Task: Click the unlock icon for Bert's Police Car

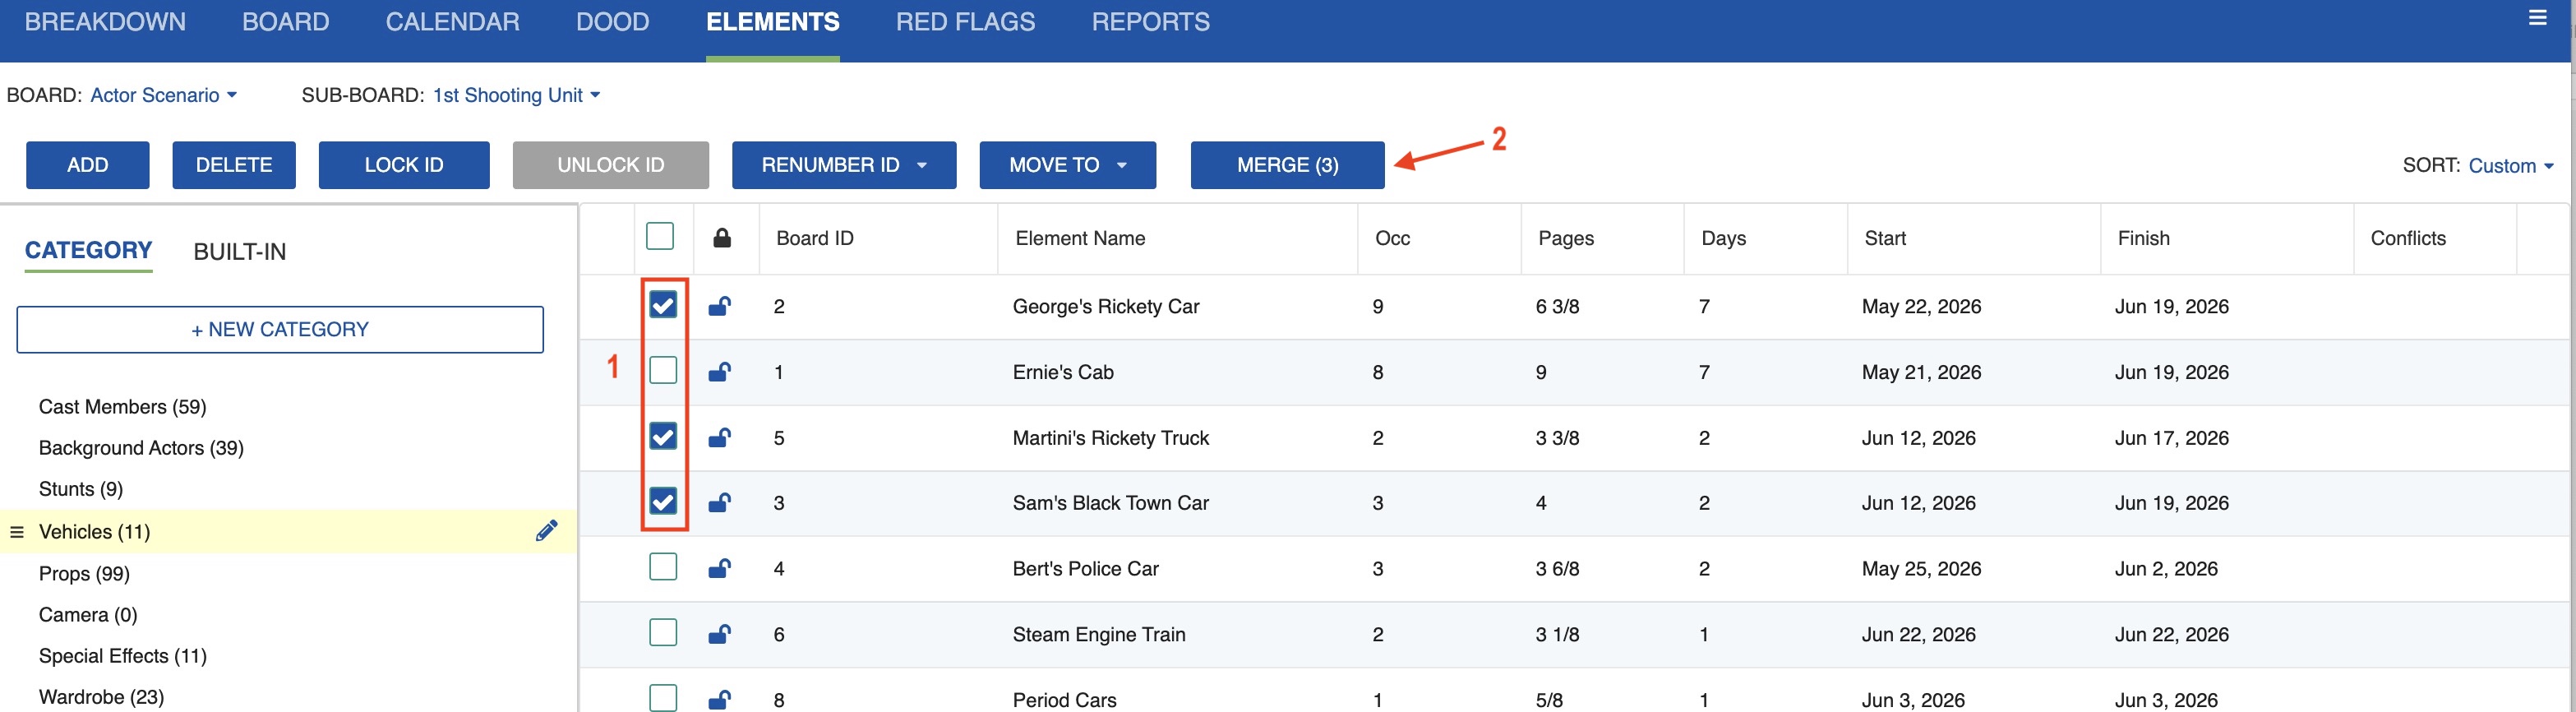Action: coord(719,568)
